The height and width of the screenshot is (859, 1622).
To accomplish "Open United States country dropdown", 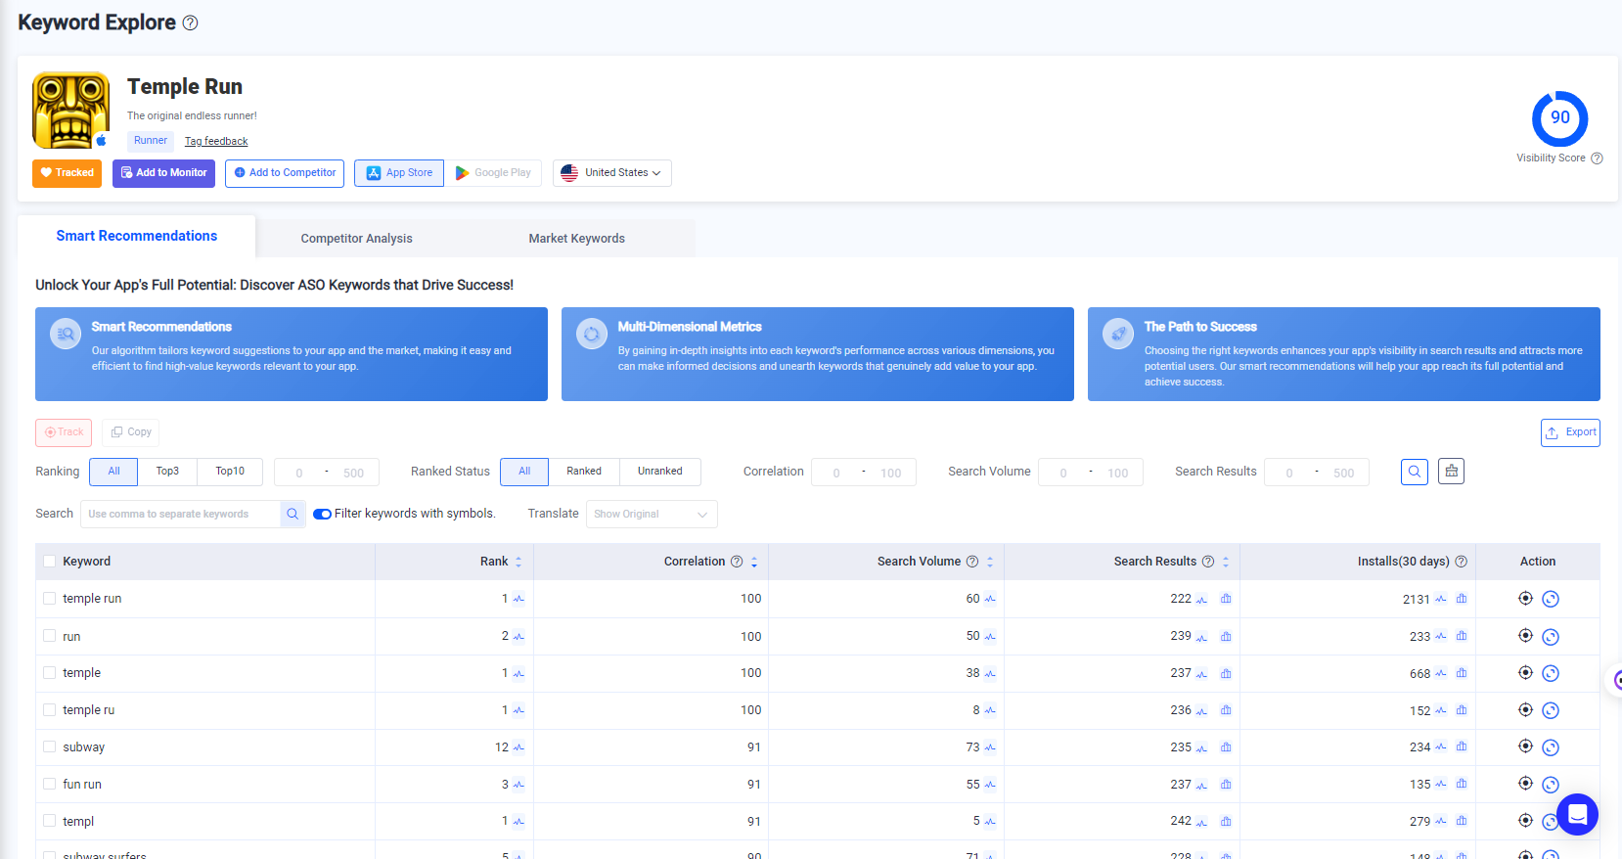I will [612, 173].
